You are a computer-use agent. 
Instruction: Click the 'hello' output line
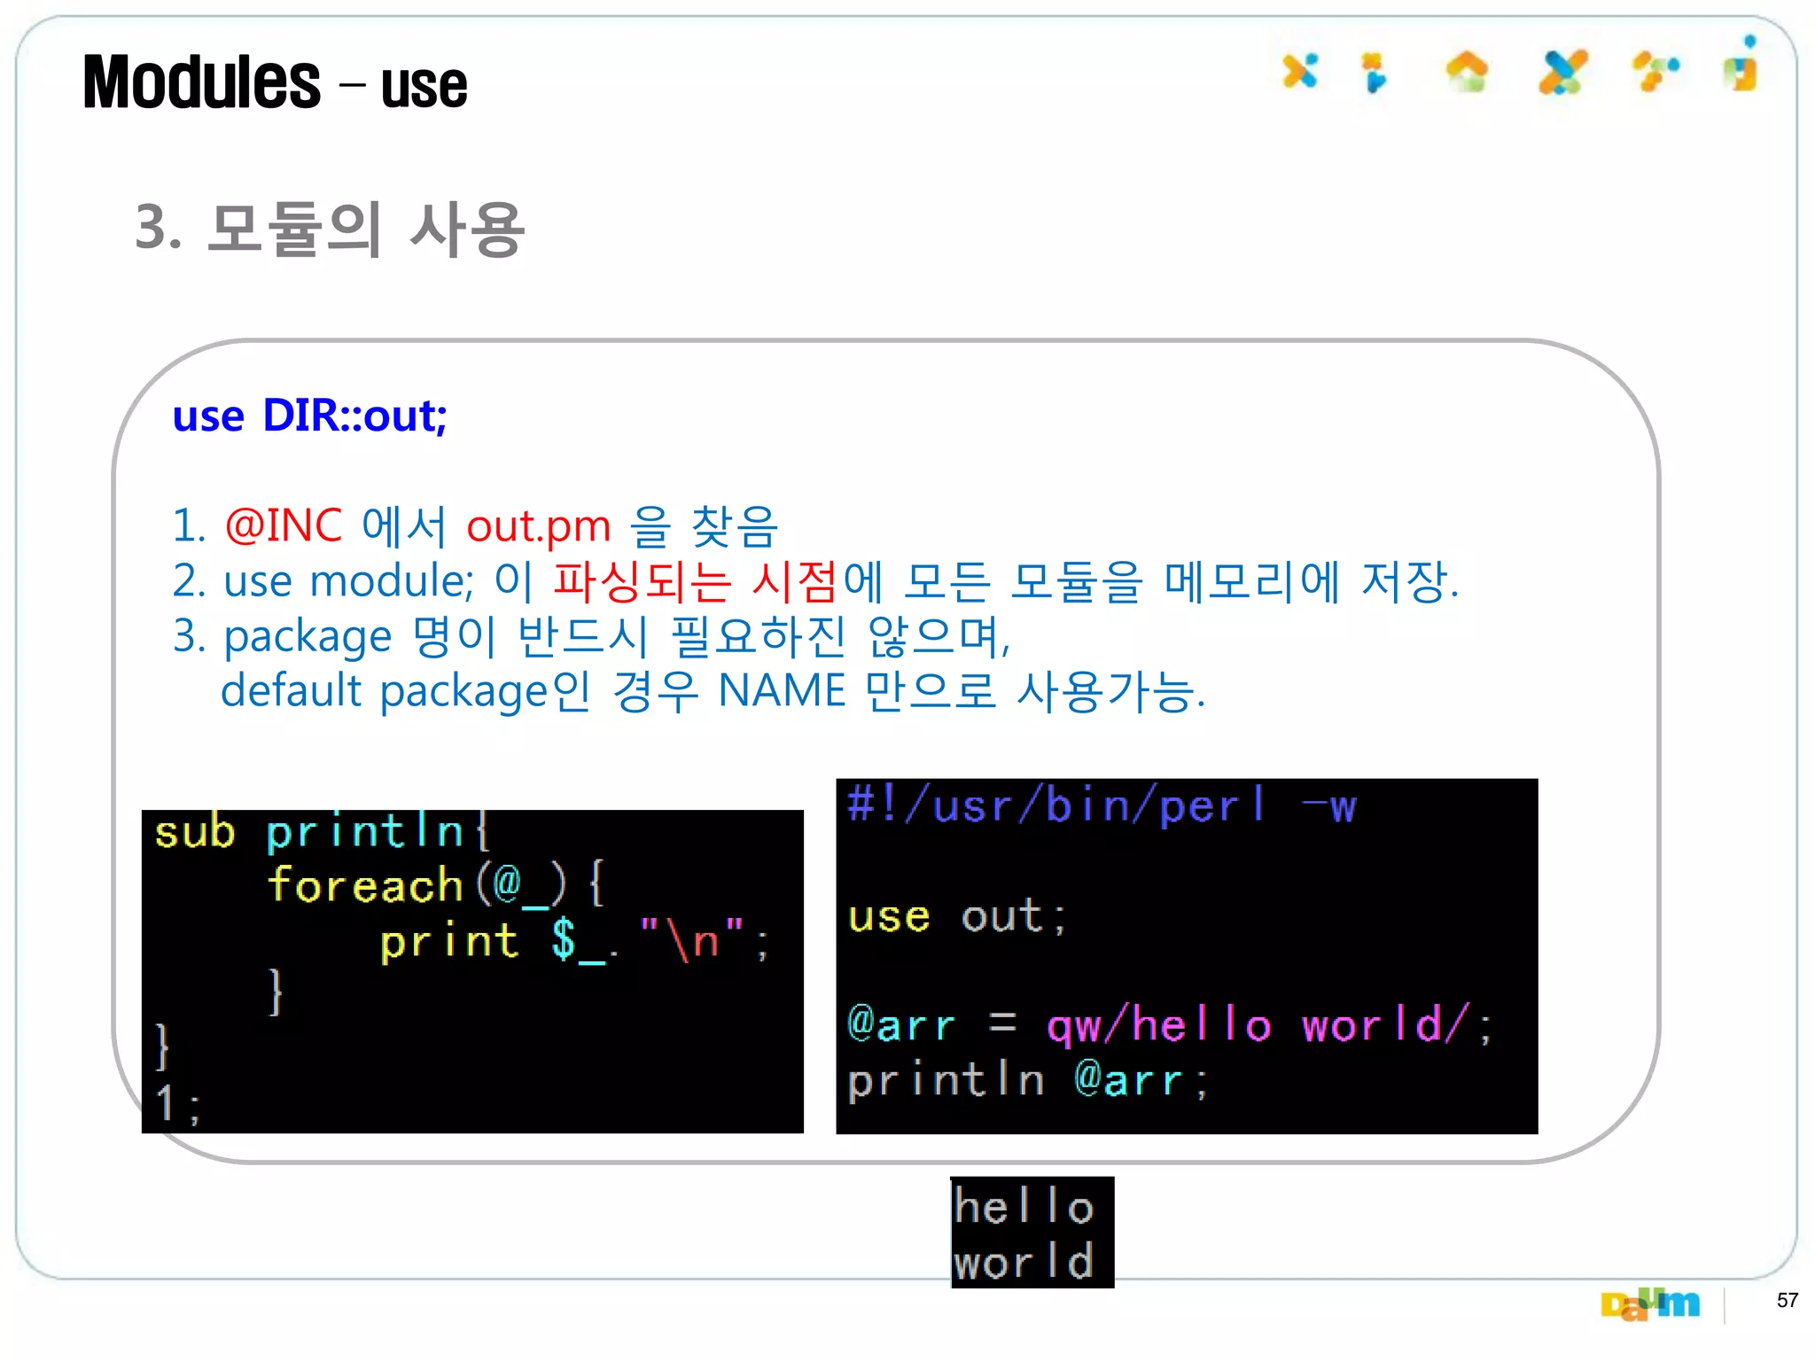tap(1024, 1206)
